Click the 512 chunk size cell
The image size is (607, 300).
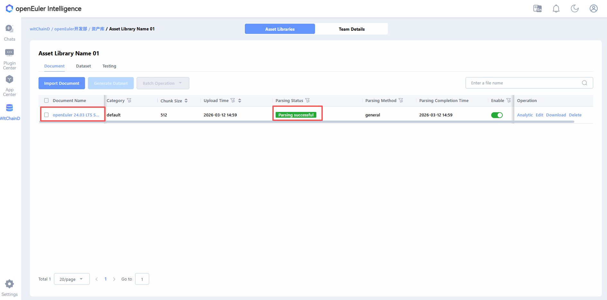click(x=164, y=115)
